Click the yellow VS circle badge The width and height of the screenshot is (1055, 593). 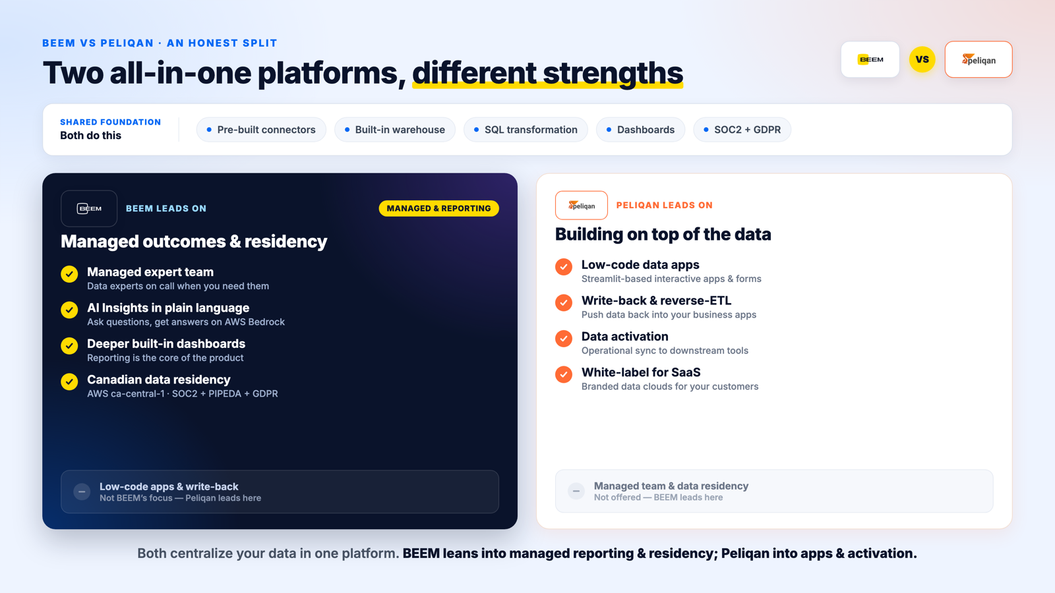point(922,59)
